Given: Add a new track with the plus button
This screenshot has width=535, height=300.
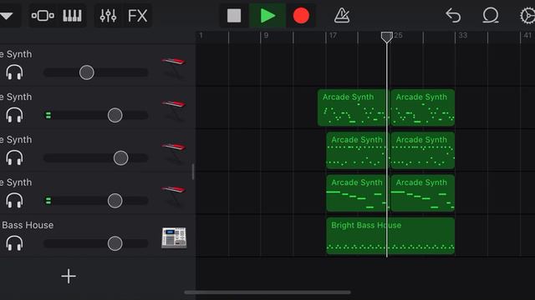Looking at the screenshot, I should point(69,276).
